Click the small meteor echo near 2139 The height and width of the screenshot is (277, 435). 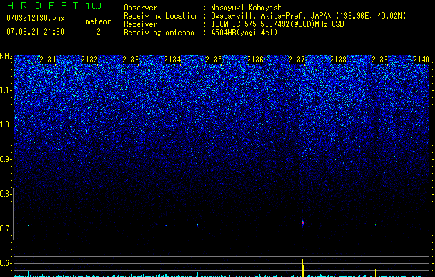coord(376,224)
